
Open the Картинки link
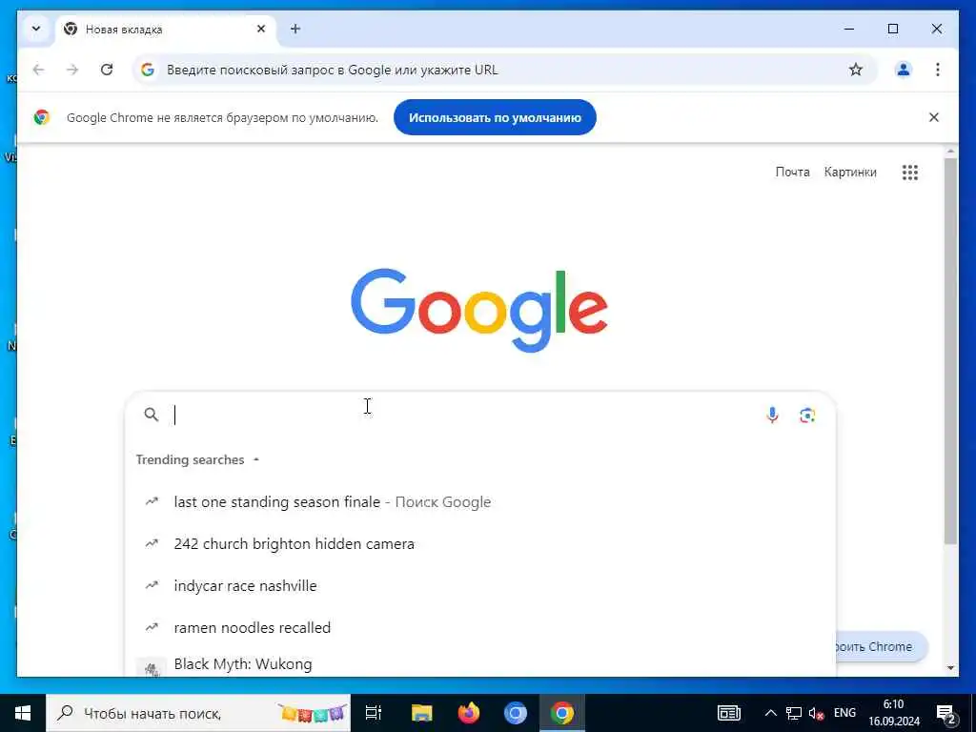click(x=850, y=173)
